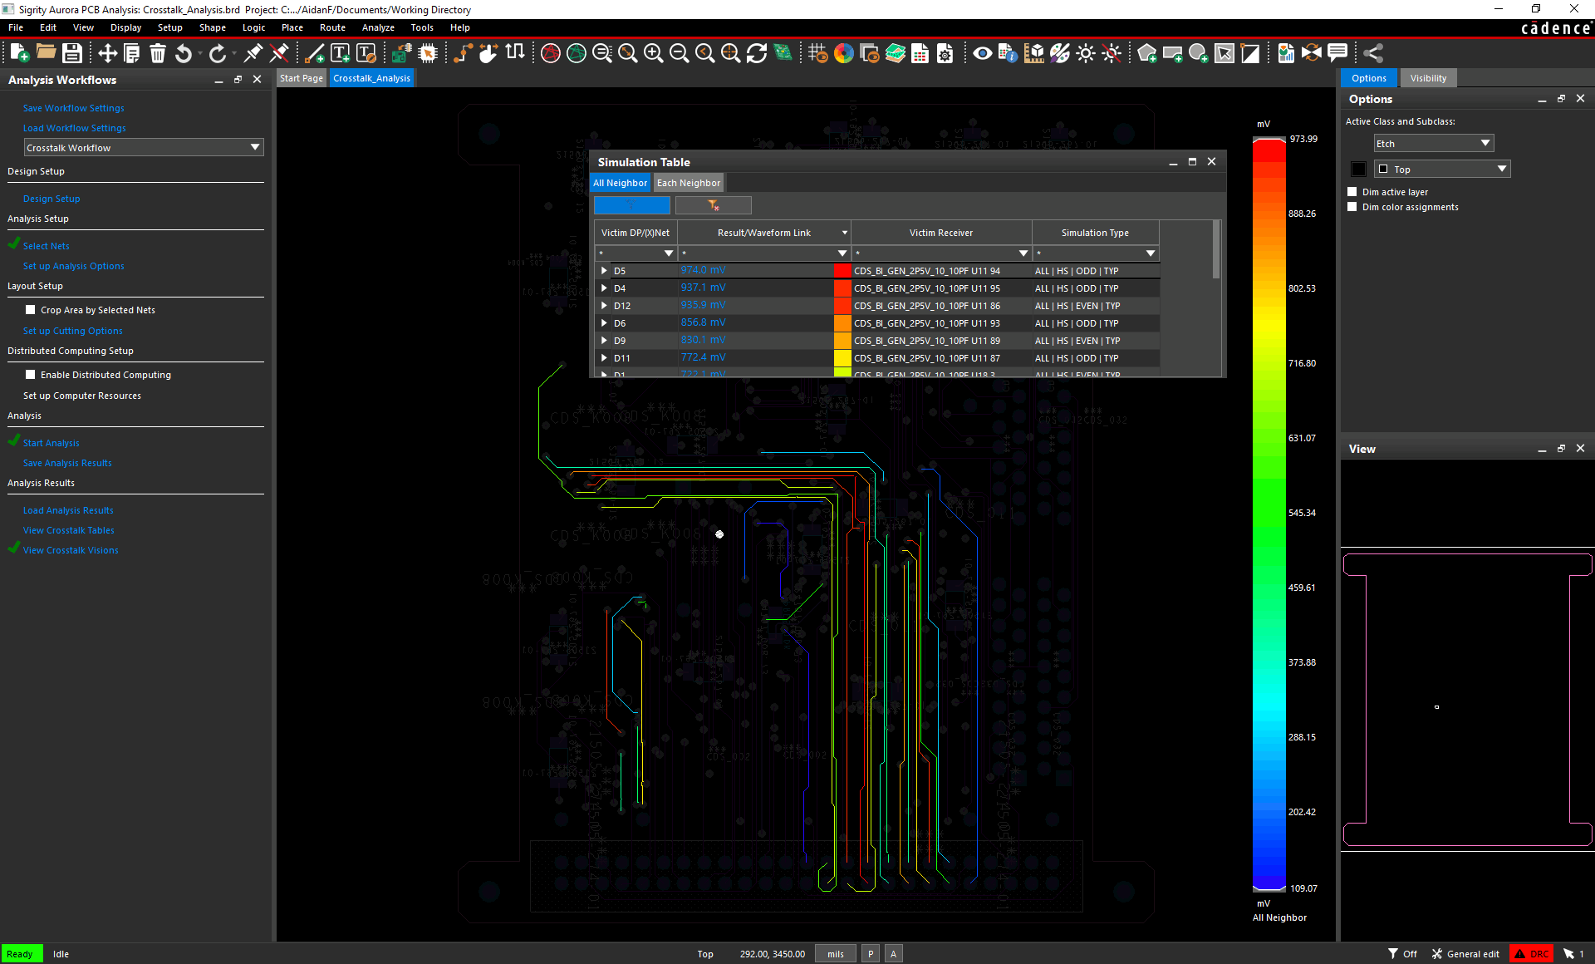
Task: Switch to Each Neighbor tab
Action: point(689,183)
